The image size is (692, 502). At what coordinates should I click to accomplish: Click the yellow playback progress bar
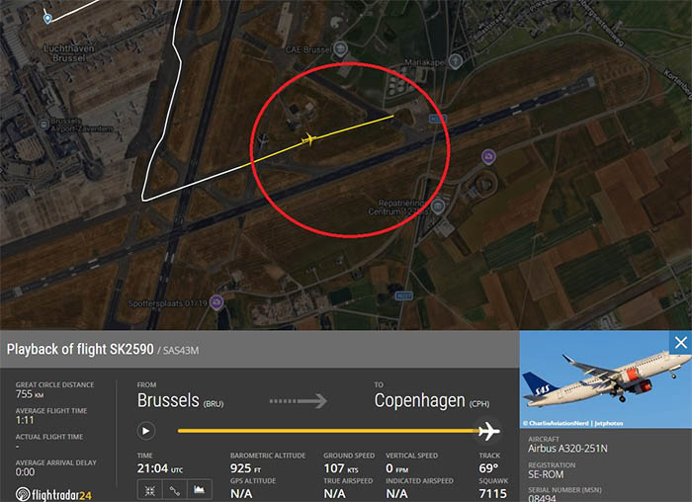[328, 431]
